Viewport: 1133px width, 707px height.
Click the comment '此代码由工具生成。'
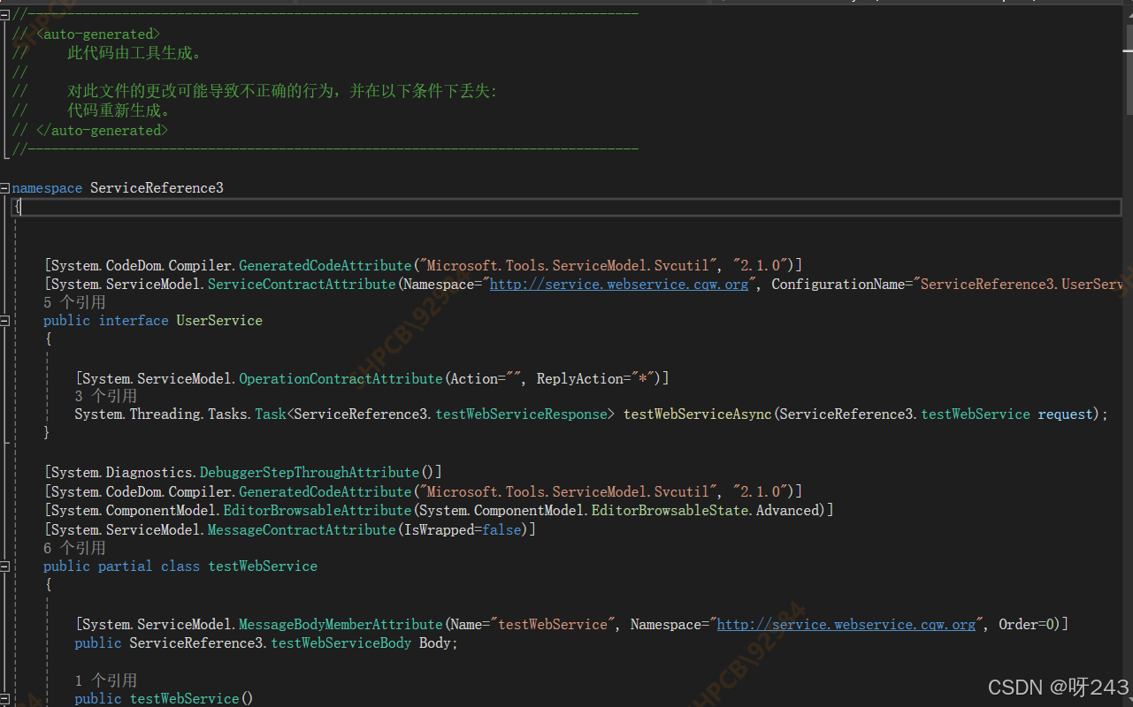point(136,53)
